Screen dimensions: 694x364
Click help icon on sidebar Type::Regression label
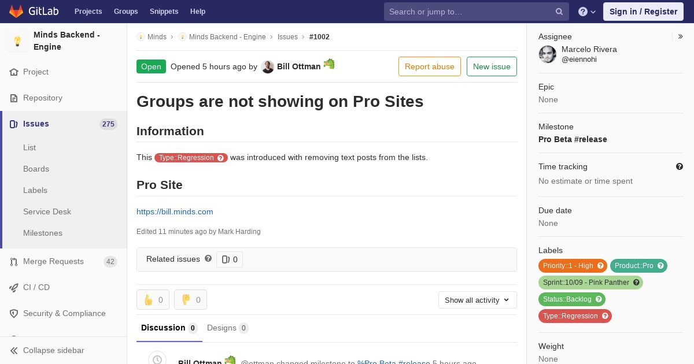605,316
